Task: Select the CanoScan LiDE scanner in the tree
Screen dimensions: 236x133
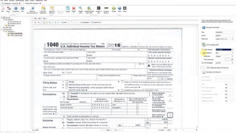Action: (x=15, y=24)
